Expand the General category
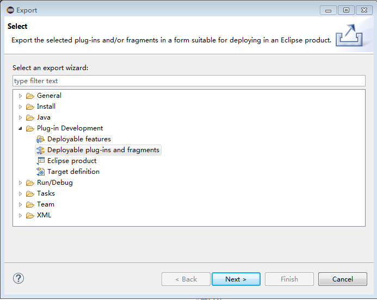The image size is (377, 300). coord(21,96)
